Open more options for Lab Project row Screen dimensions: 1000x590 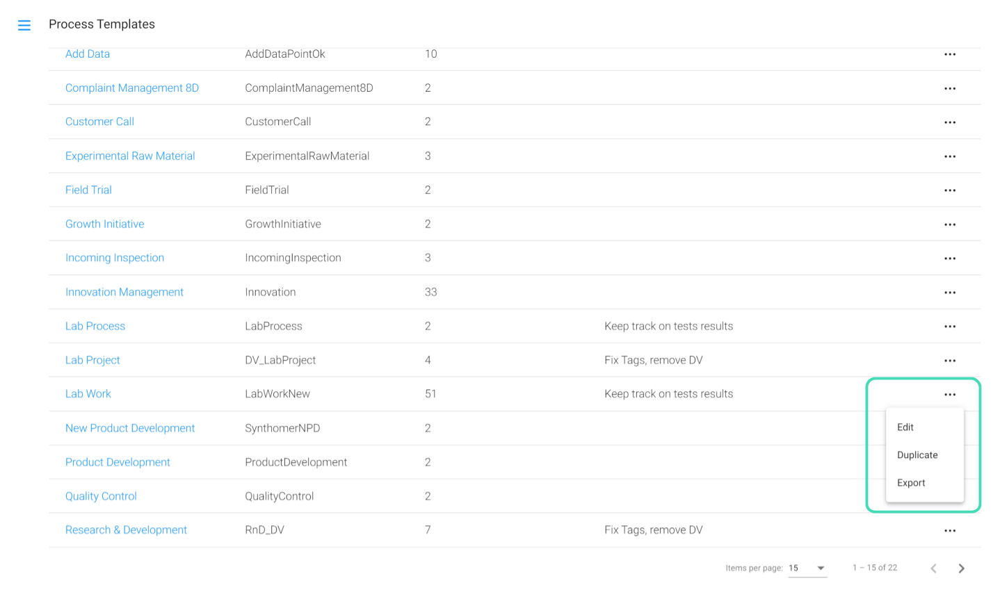pyautogui.click(x=950, y=361)
